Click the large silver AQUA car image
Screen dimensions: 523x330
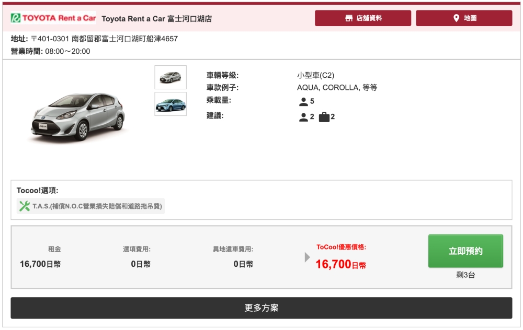point(78,116)
